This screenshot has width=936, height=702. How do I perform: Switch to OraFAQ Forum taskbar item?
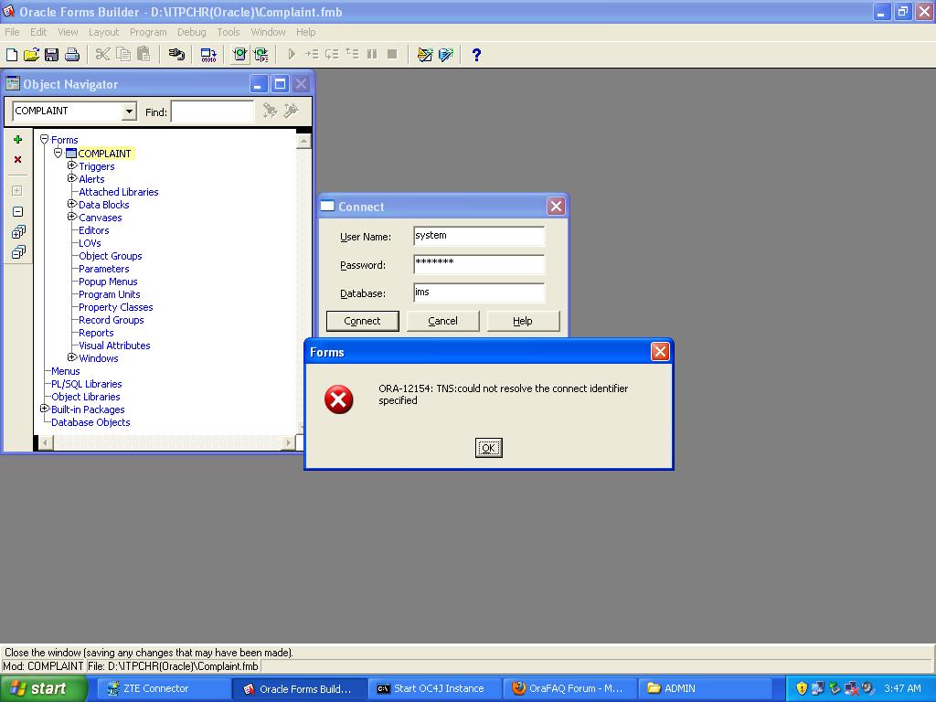567,688
